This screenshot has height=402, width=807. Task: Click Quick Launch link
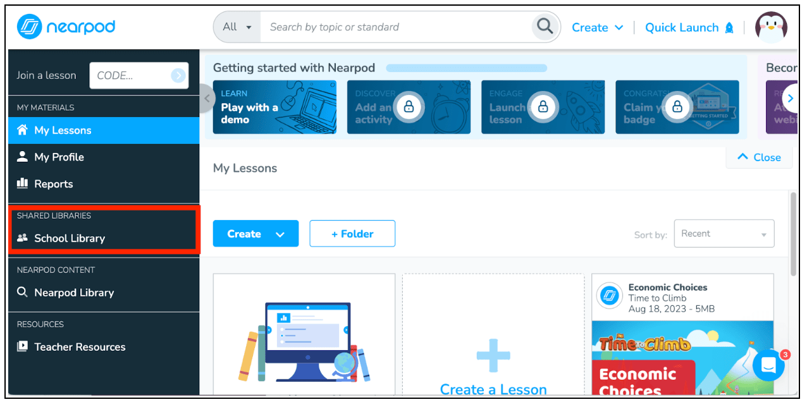pyautogui.click(x=682, y=27)
